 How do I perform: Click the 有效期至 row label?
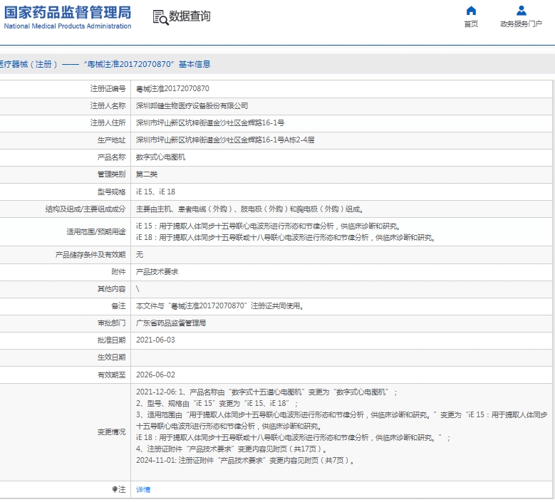111,375
